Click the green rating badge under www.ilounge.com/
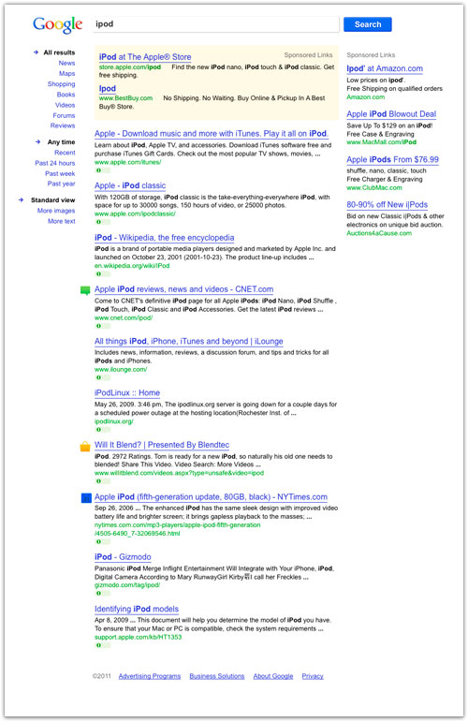 (103, 377)
